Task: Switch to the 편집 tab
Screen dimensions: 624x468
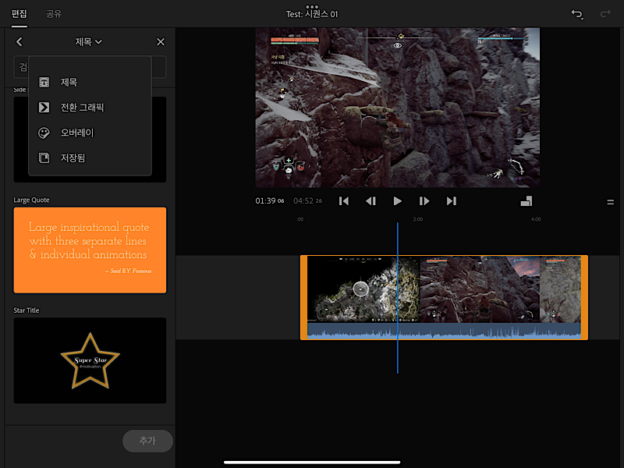Action: [x=19, y=14]
